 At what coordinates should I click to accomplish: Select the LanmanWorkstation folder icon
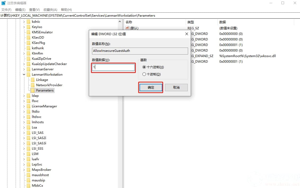28,75
